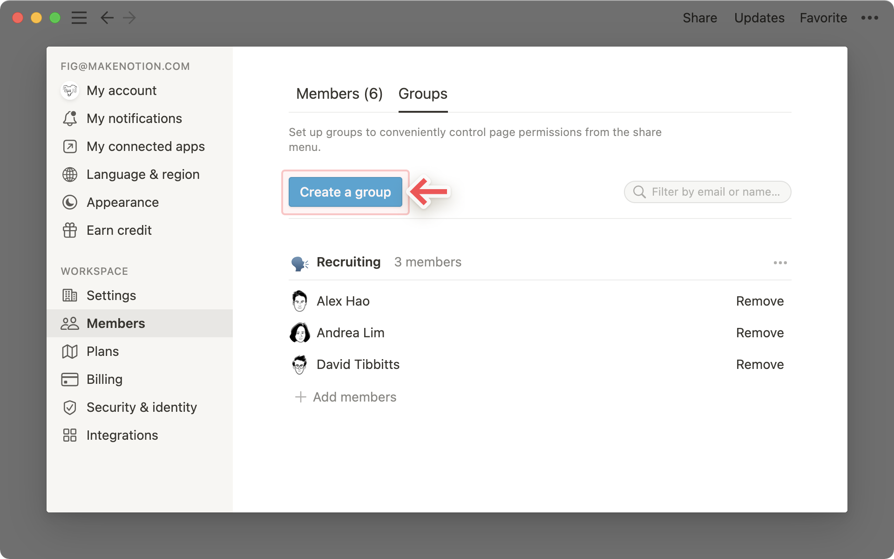
Task: Click the Integrations grid icon
Action: (70, 435)
